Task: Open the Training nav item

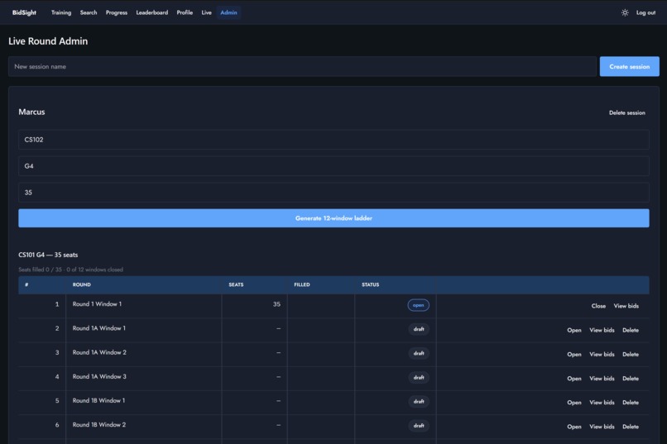Action: [x=61, y=12]
